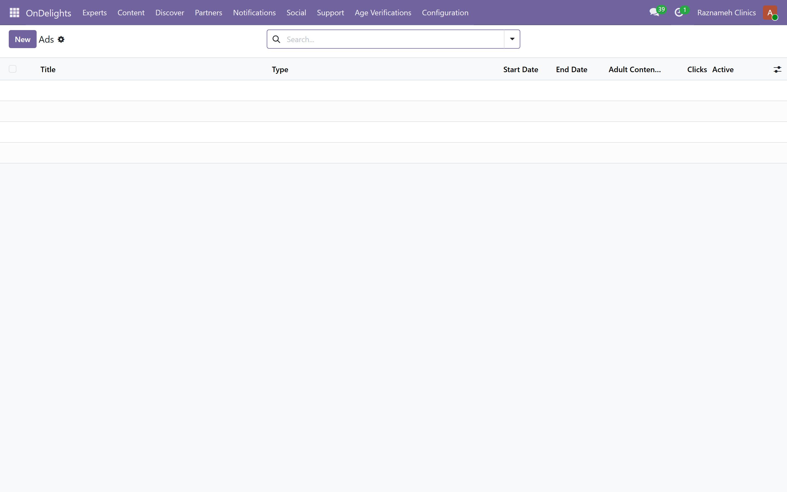Open the Partners menu
The height and width of the screenshot is (492, 787).
pos(209,13)
